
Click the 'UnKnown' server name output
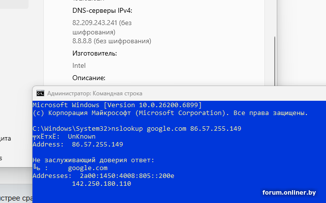coord(81,136)
